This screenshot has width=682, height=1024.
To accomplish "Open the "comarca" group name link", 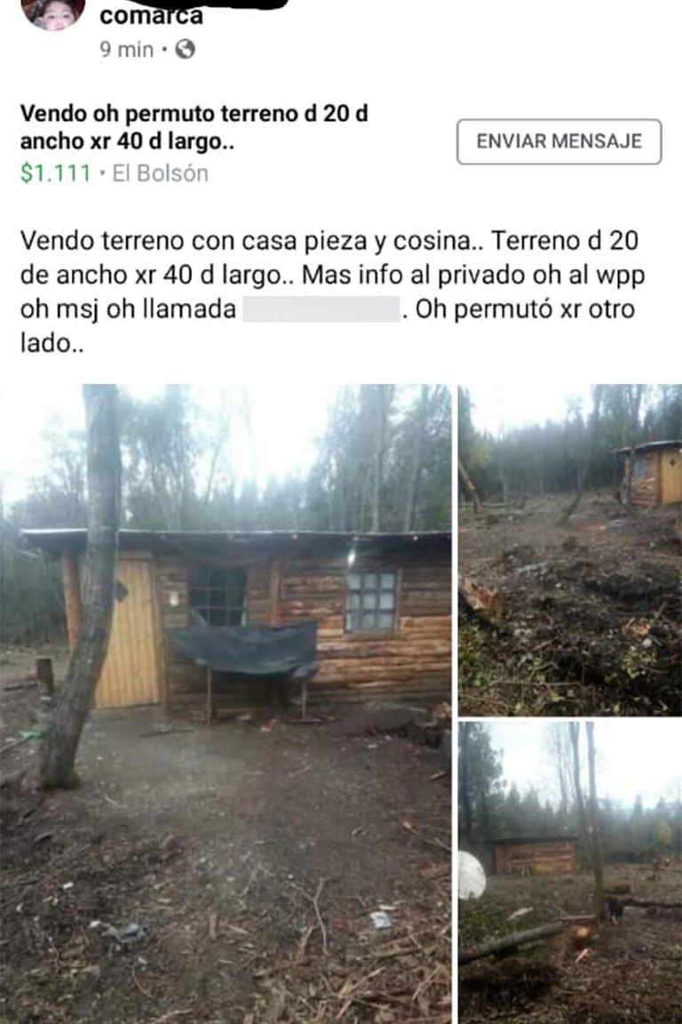I will point(151,16).
